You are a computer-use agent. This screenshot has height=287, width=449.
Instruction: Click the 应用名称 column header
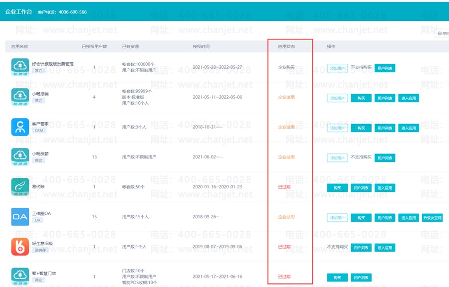20,46
